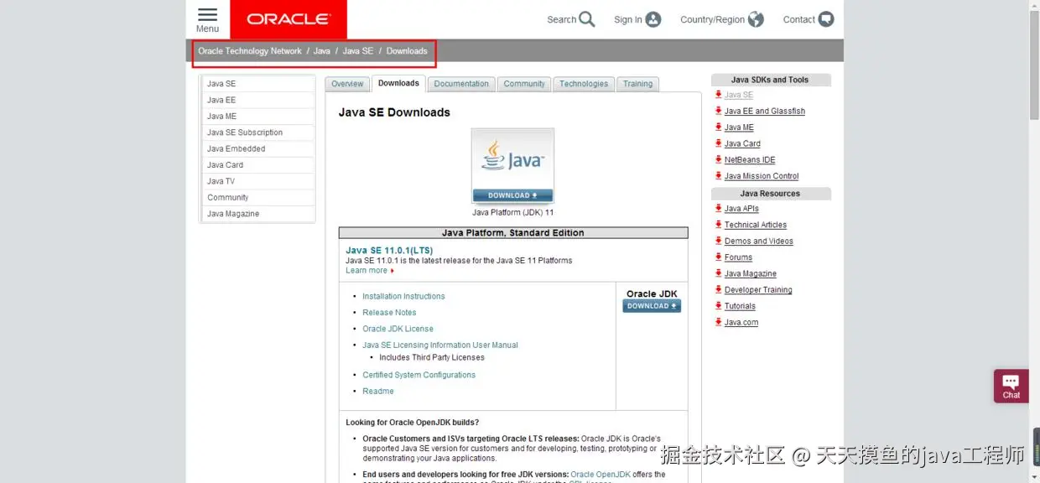
Task: Click the Oracle OpenJDK link
Action: [601, 475]
